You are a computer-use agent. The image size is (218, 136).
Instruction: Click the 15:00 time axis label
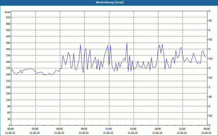(x=133, y=129)
